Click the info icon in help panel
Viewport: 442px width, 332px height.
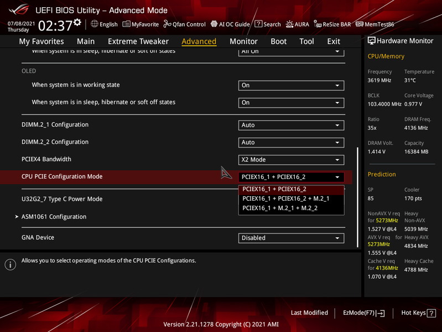coord(11,264)
